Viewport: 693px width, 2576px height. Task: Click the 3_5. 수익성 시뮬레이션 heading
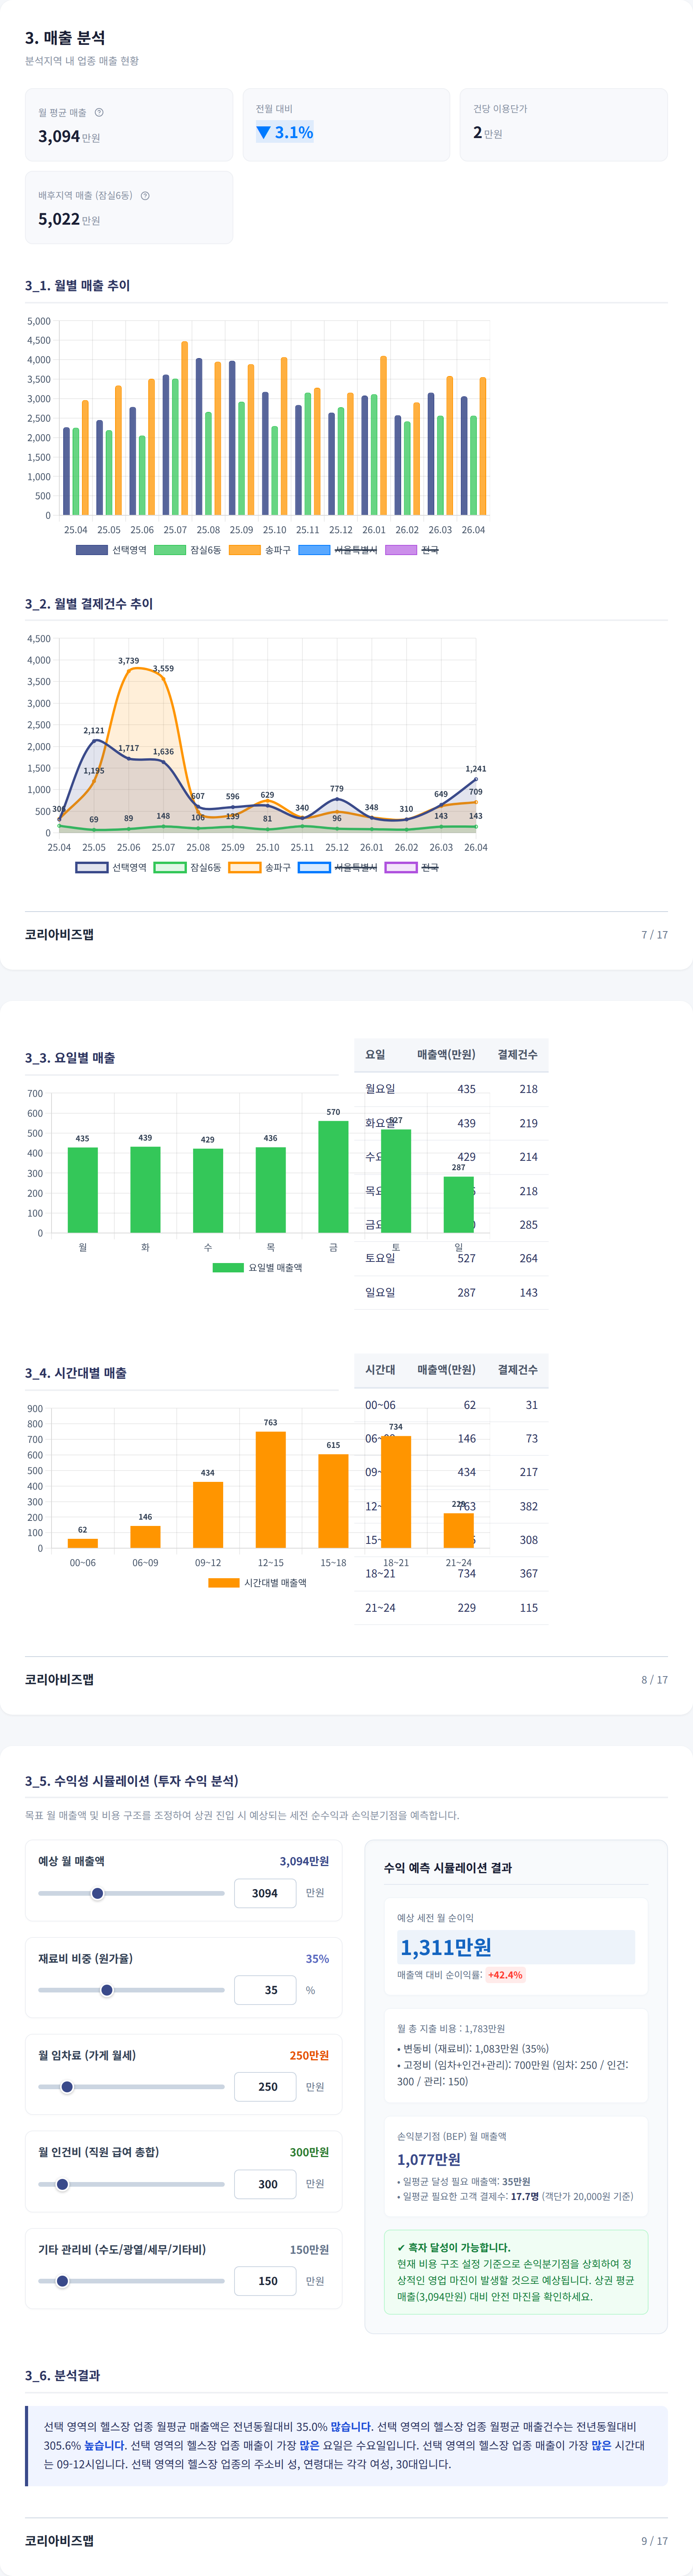click(132, 1781)
